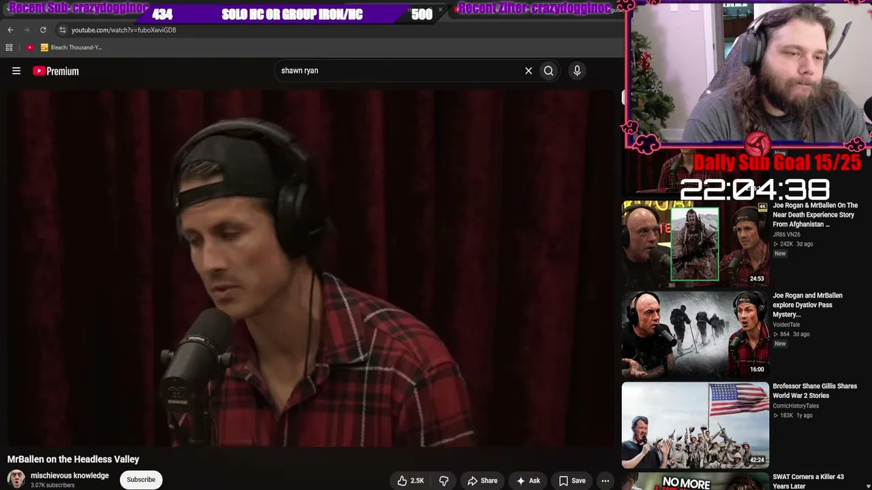The image size is (872, 490).
Task: Select the title MrBallen on the Headless Valley
Action: click(73, 459)
